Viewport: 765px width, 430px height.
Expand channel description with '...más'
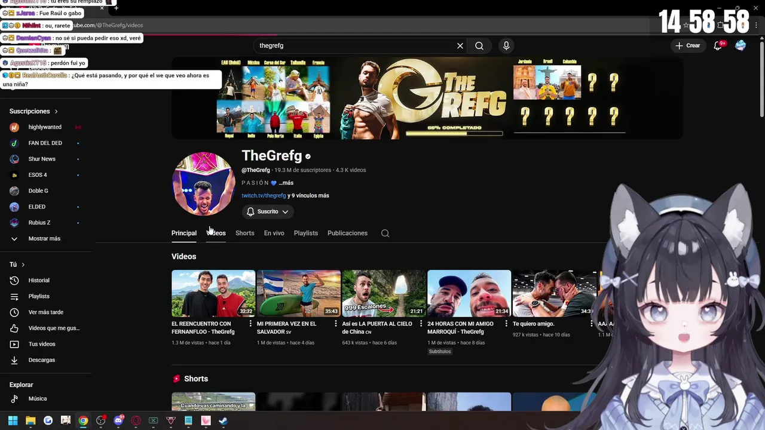(x=286, y=183)
